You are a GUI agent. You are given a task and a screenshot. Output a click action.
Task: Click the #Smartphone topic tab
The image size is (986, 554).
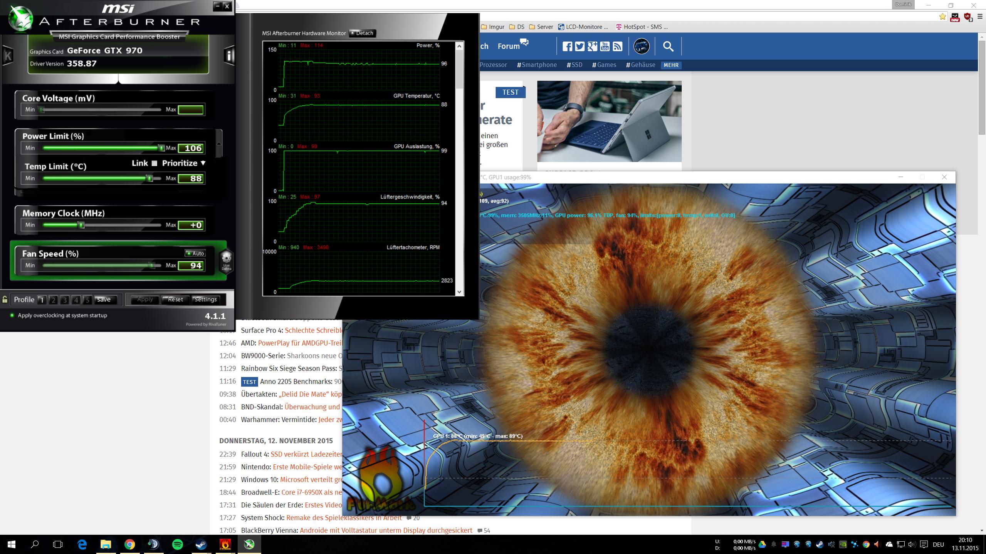point(537,65)
